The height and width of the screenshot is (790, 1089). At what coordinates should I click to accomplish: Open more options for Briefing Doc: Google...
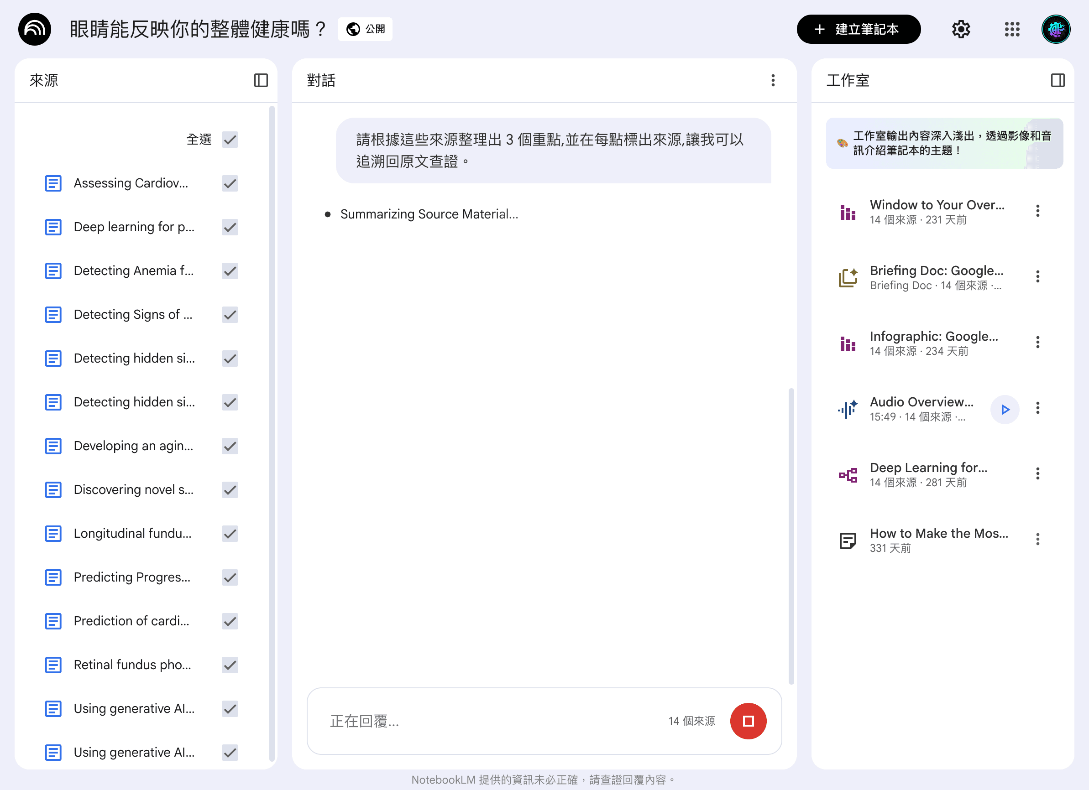(1037, 276)
